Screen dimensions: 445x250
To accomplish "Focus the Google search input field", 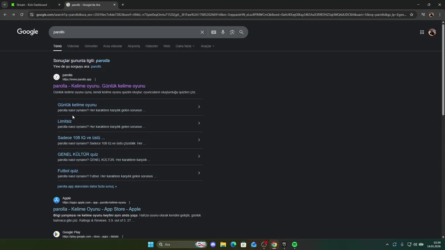I will click(x=124, y=32).
